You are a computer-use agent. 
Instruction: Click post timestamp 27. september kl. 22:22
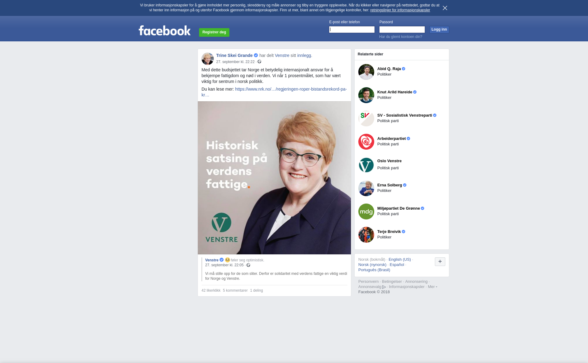(235, 62)
